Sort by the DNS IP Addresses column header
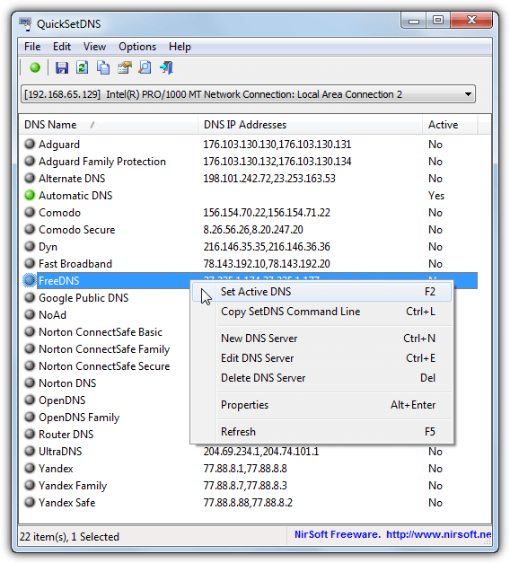The height and width of the screenshot is (563, 510). coord(310,125)
